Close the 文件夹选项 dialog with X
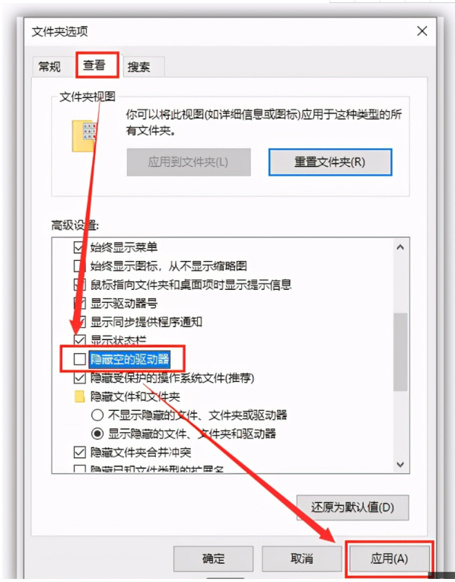The width and height of the screenshot is (455, 582). click(422, 31)
